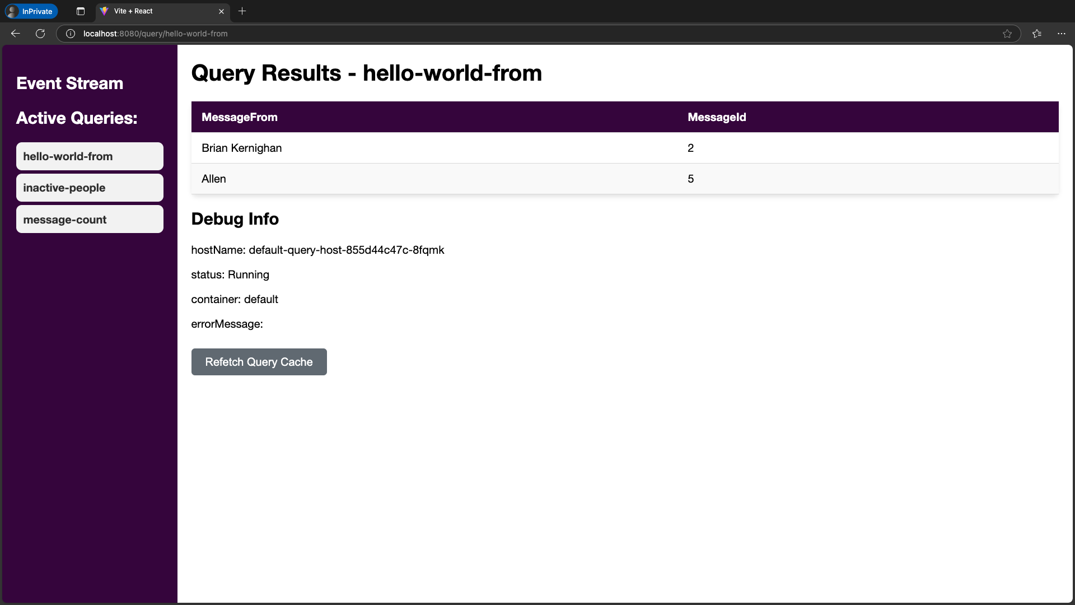The width and height of the screenshot is (1075, 605).
Task: Click the Refetch Query Cache button
Action: click(x=259, y=362)
